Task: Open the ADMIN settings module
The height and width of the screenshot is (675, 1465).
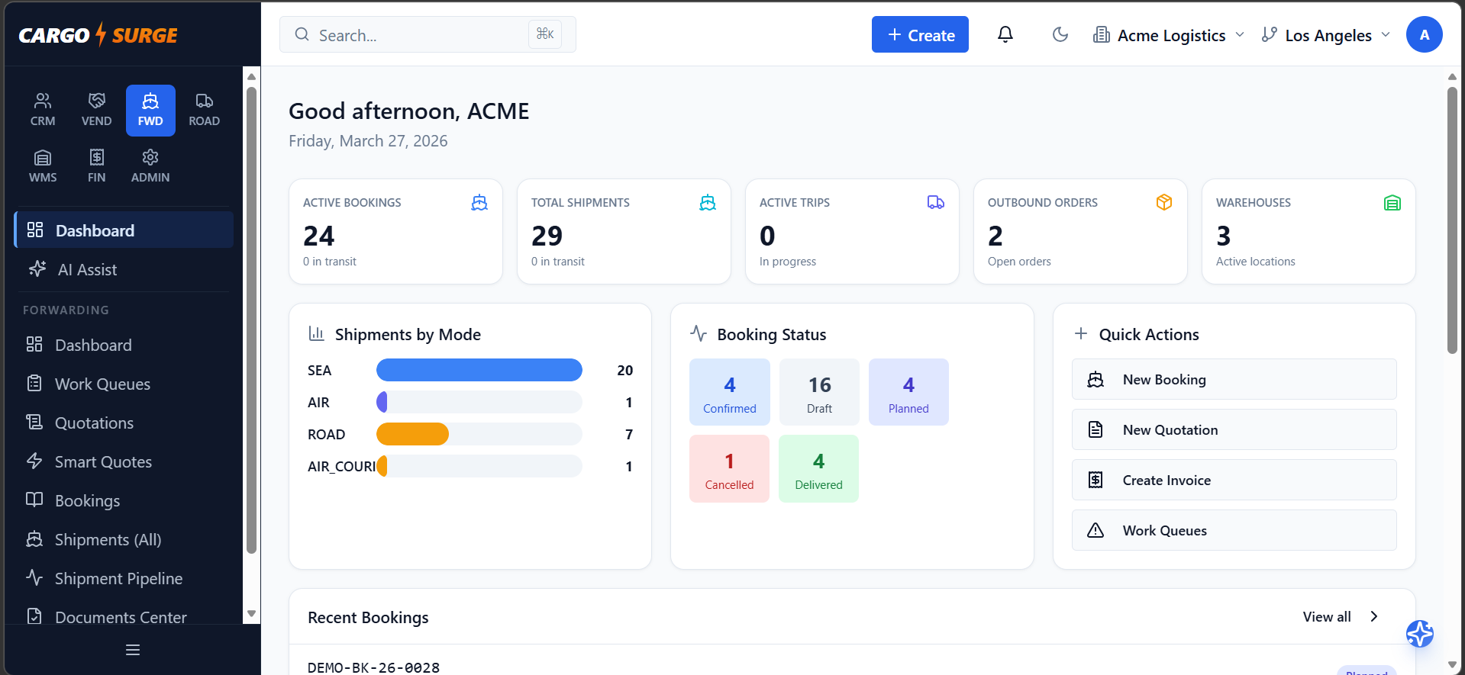Action: coord(150,166)
